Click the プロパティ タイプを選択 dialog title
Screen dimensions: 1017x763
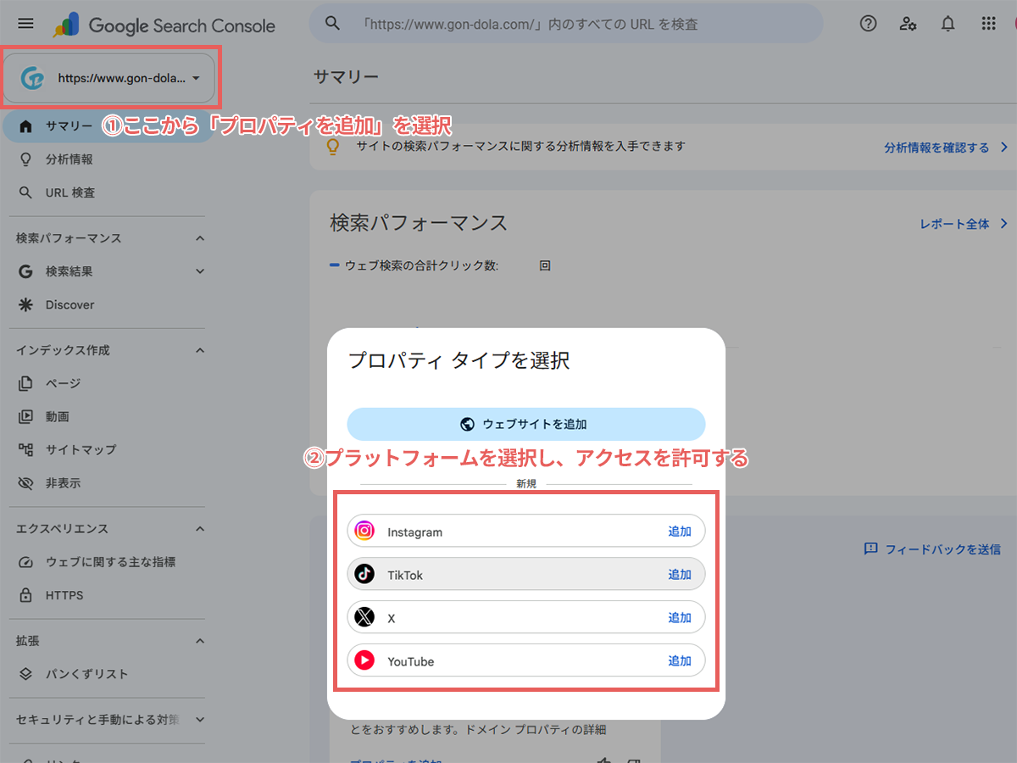click(459, 360)
